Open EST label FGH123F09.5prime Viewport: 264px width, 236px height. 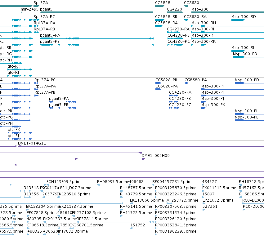click(65, 182)
